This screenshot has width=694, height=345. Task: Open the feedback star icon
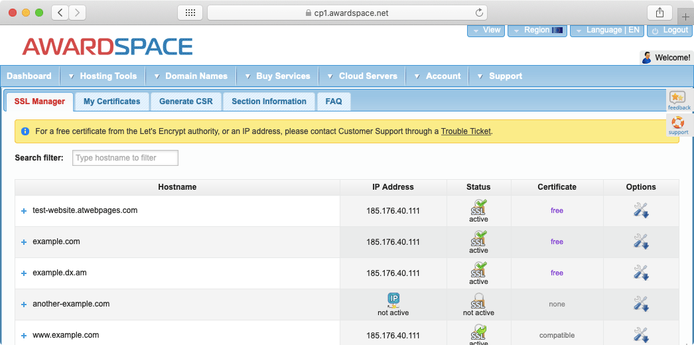(x=678, y=98)
